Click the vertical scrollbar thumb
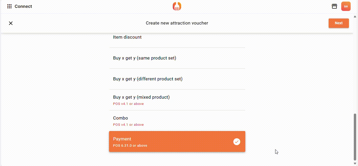 355,137
